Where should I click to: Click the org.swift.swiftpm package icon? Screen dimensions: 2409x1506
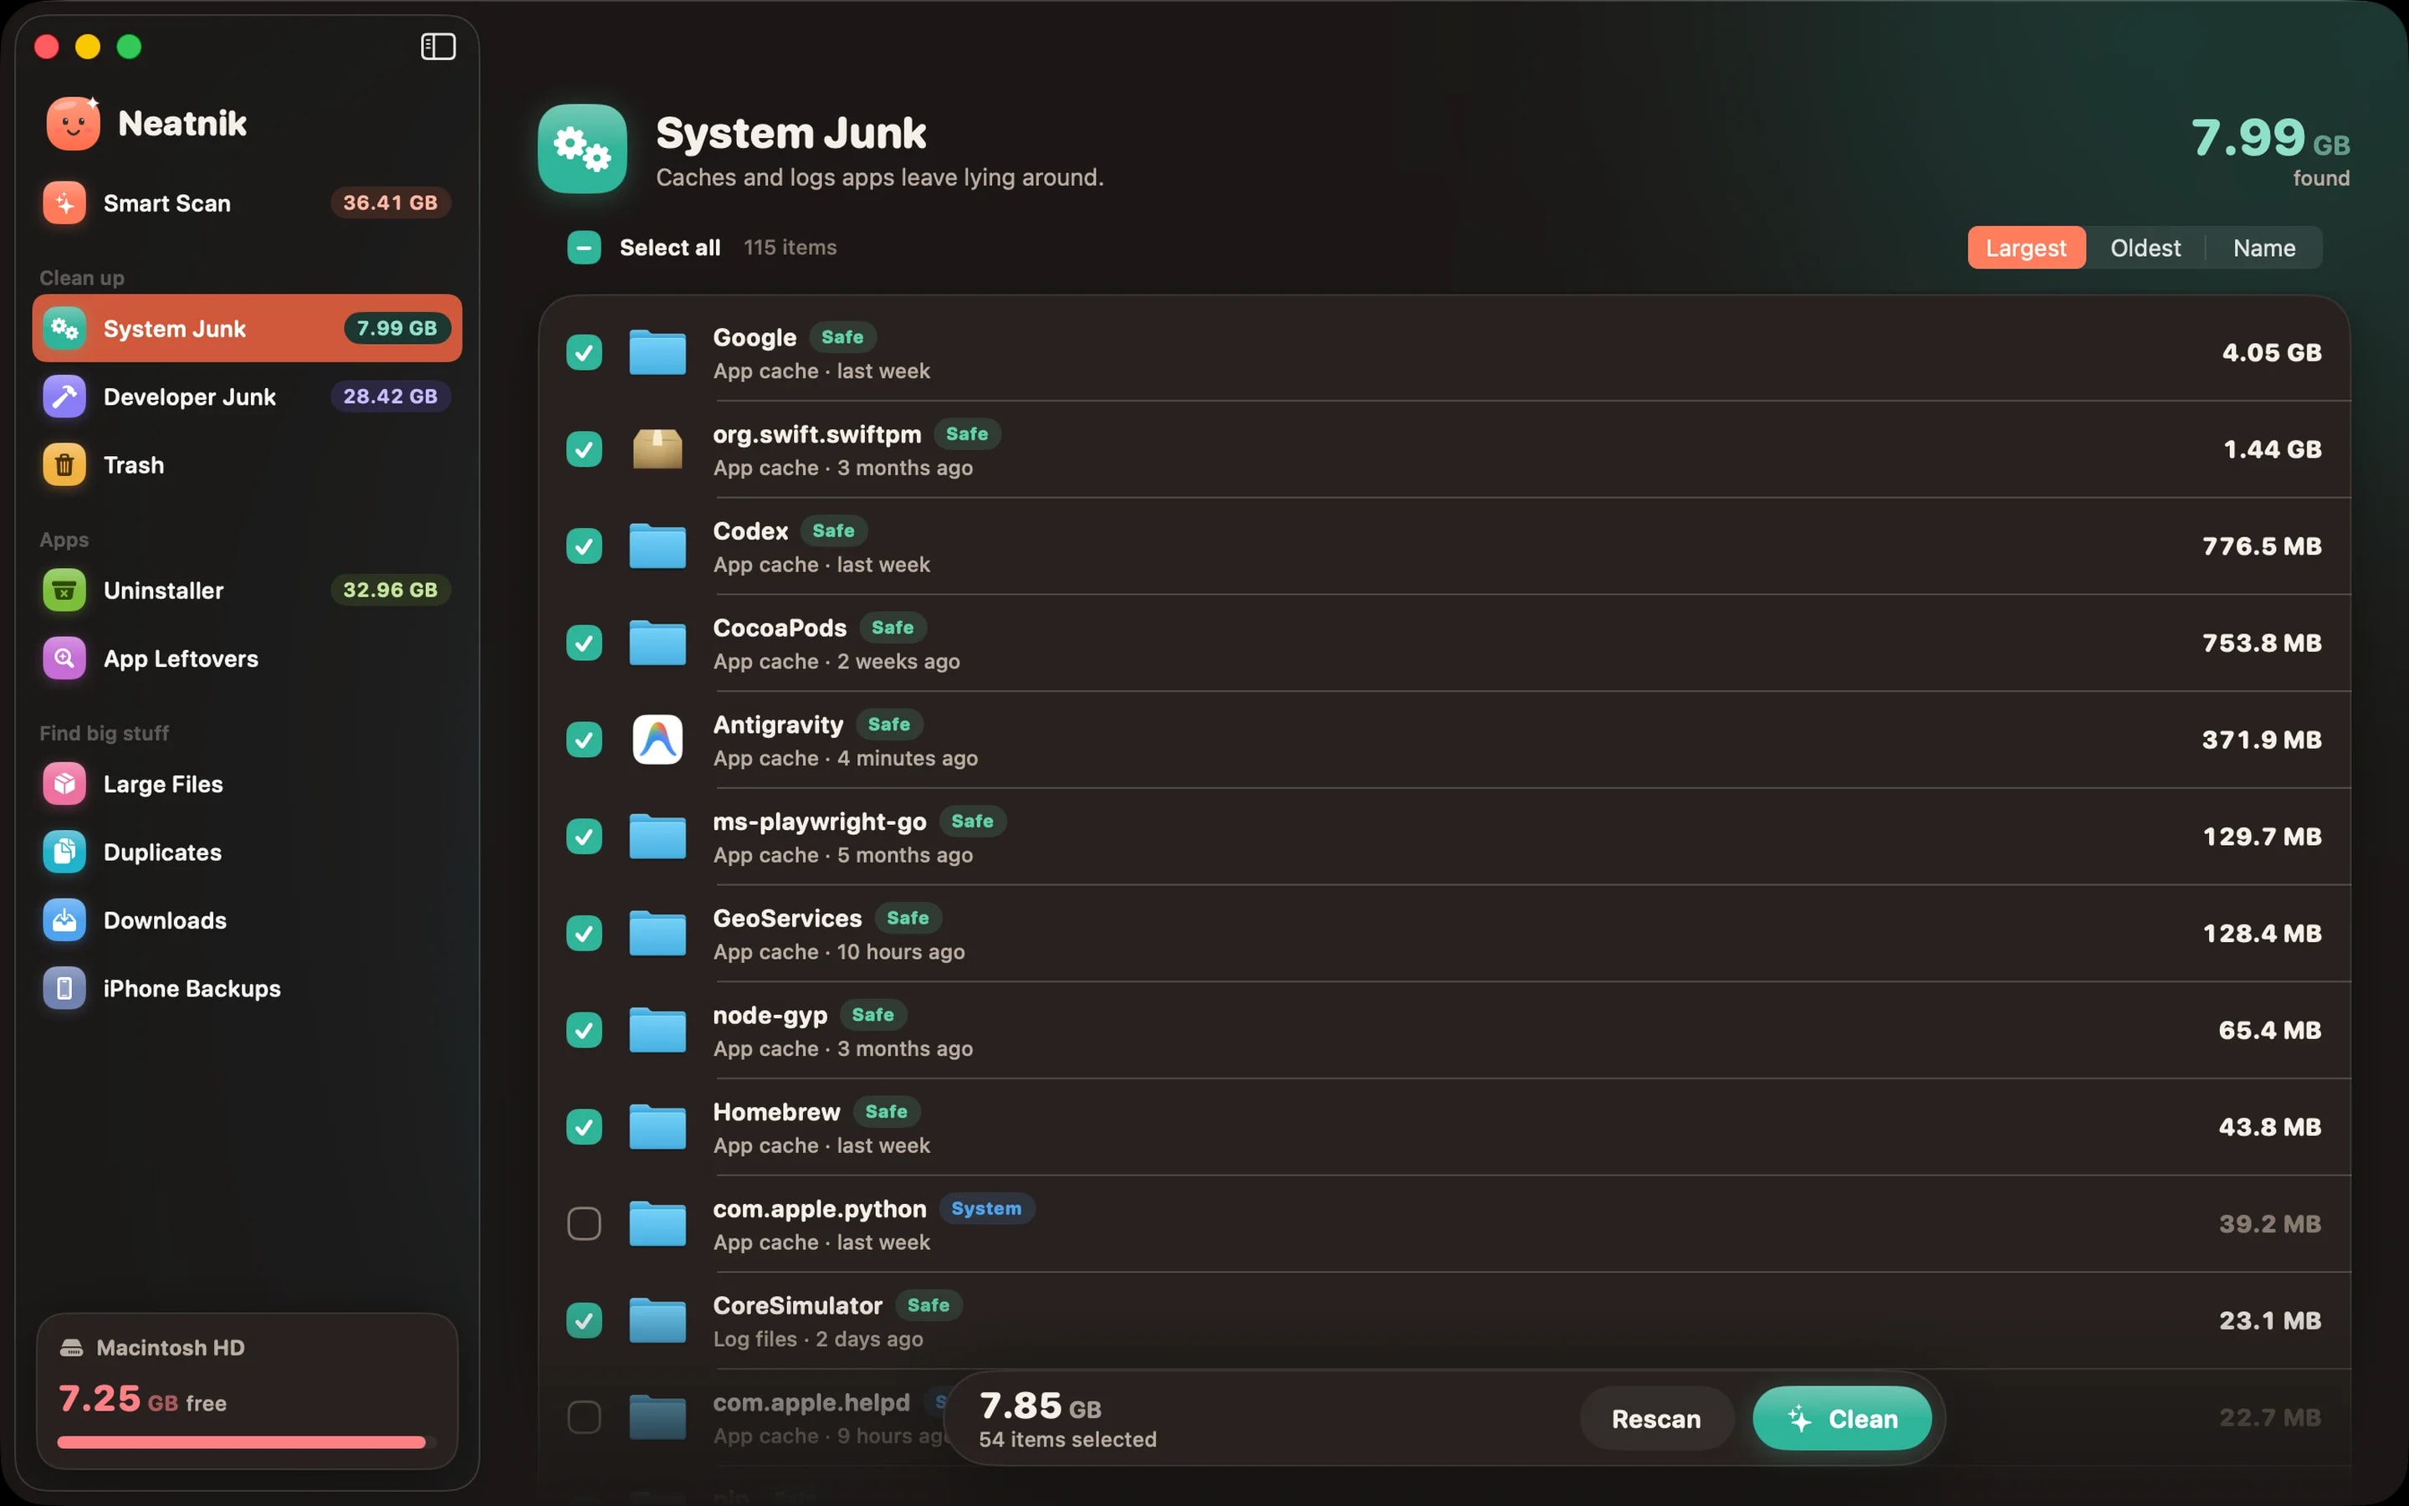tap(658, 449)
